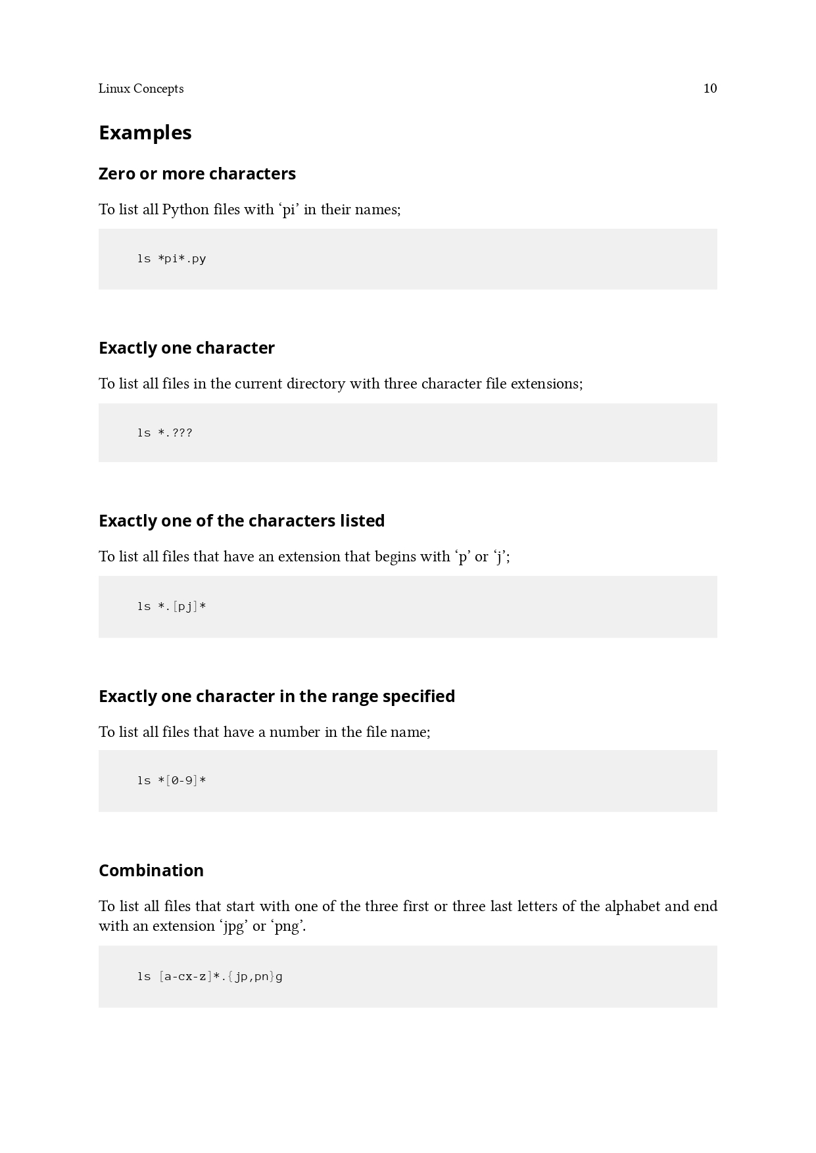Click the sentence about Python files with 'pi'
816x1153 pixels.
250,210
